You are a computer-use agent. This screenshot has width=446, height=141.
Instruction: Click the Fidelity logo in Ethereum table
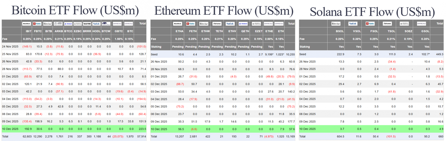tap(191, 24)
